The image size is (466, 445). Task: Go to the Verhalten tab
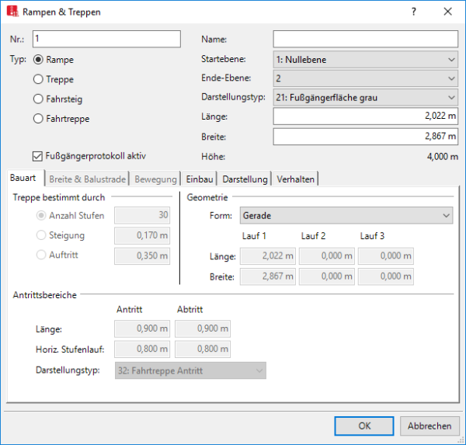coord(295,179)
